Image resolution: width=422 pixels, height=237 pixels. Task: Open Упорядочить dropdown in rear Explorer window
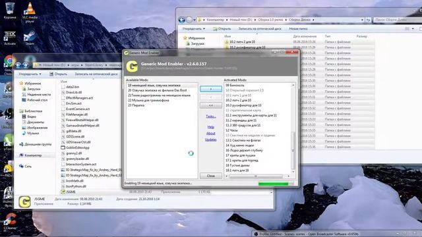pos(193,28)
